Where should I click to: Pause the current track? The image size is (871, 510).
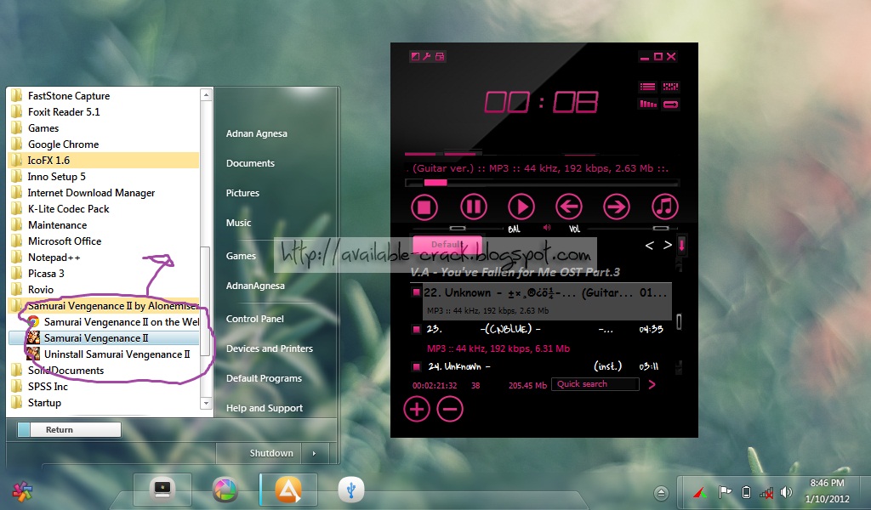tap(473, 207)
